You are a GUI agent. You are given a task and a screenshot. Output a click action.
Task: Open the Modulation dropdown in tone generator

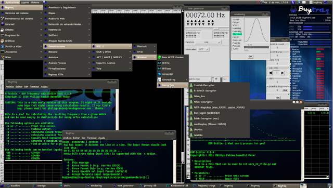pos(203,49)
